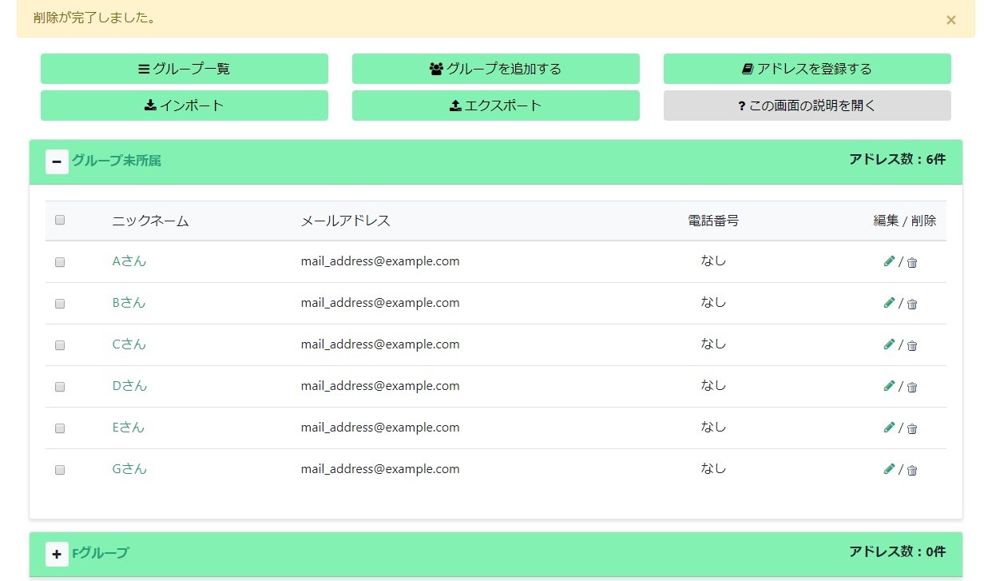Check the checkbox next to Aさん

(x=59, y=261)
